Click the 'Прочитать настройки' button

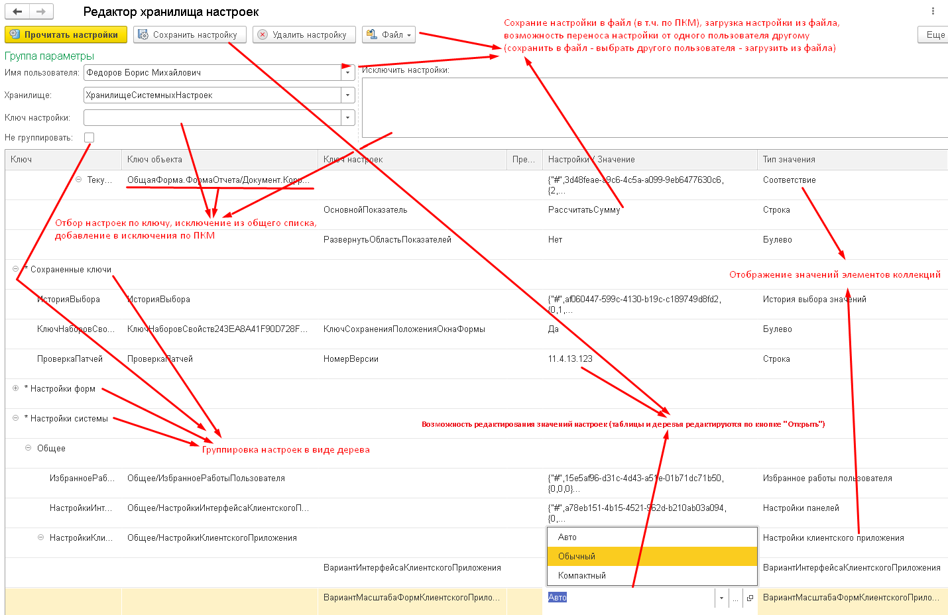click(66, 34)
